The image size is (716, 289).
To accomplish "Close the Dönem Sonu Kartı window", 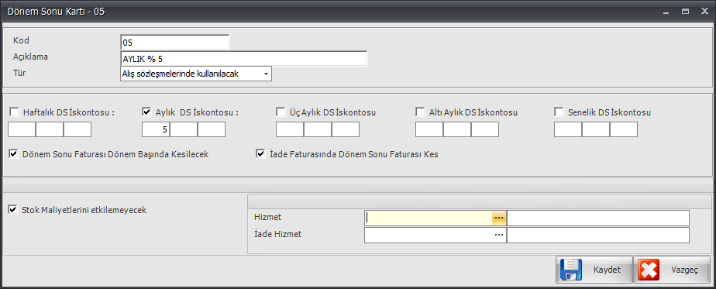I will click(704, 12).
